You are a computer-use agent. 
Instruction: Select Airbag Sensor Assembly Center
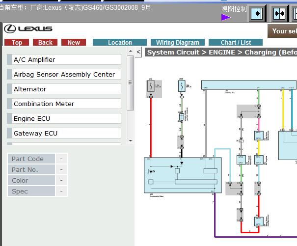point(64,74)
